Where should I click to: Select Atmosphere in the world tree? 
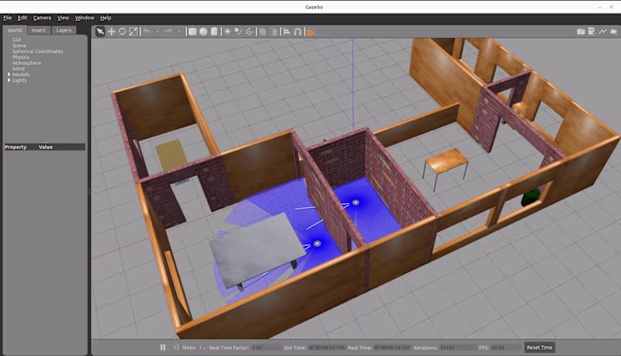(26, 63)
